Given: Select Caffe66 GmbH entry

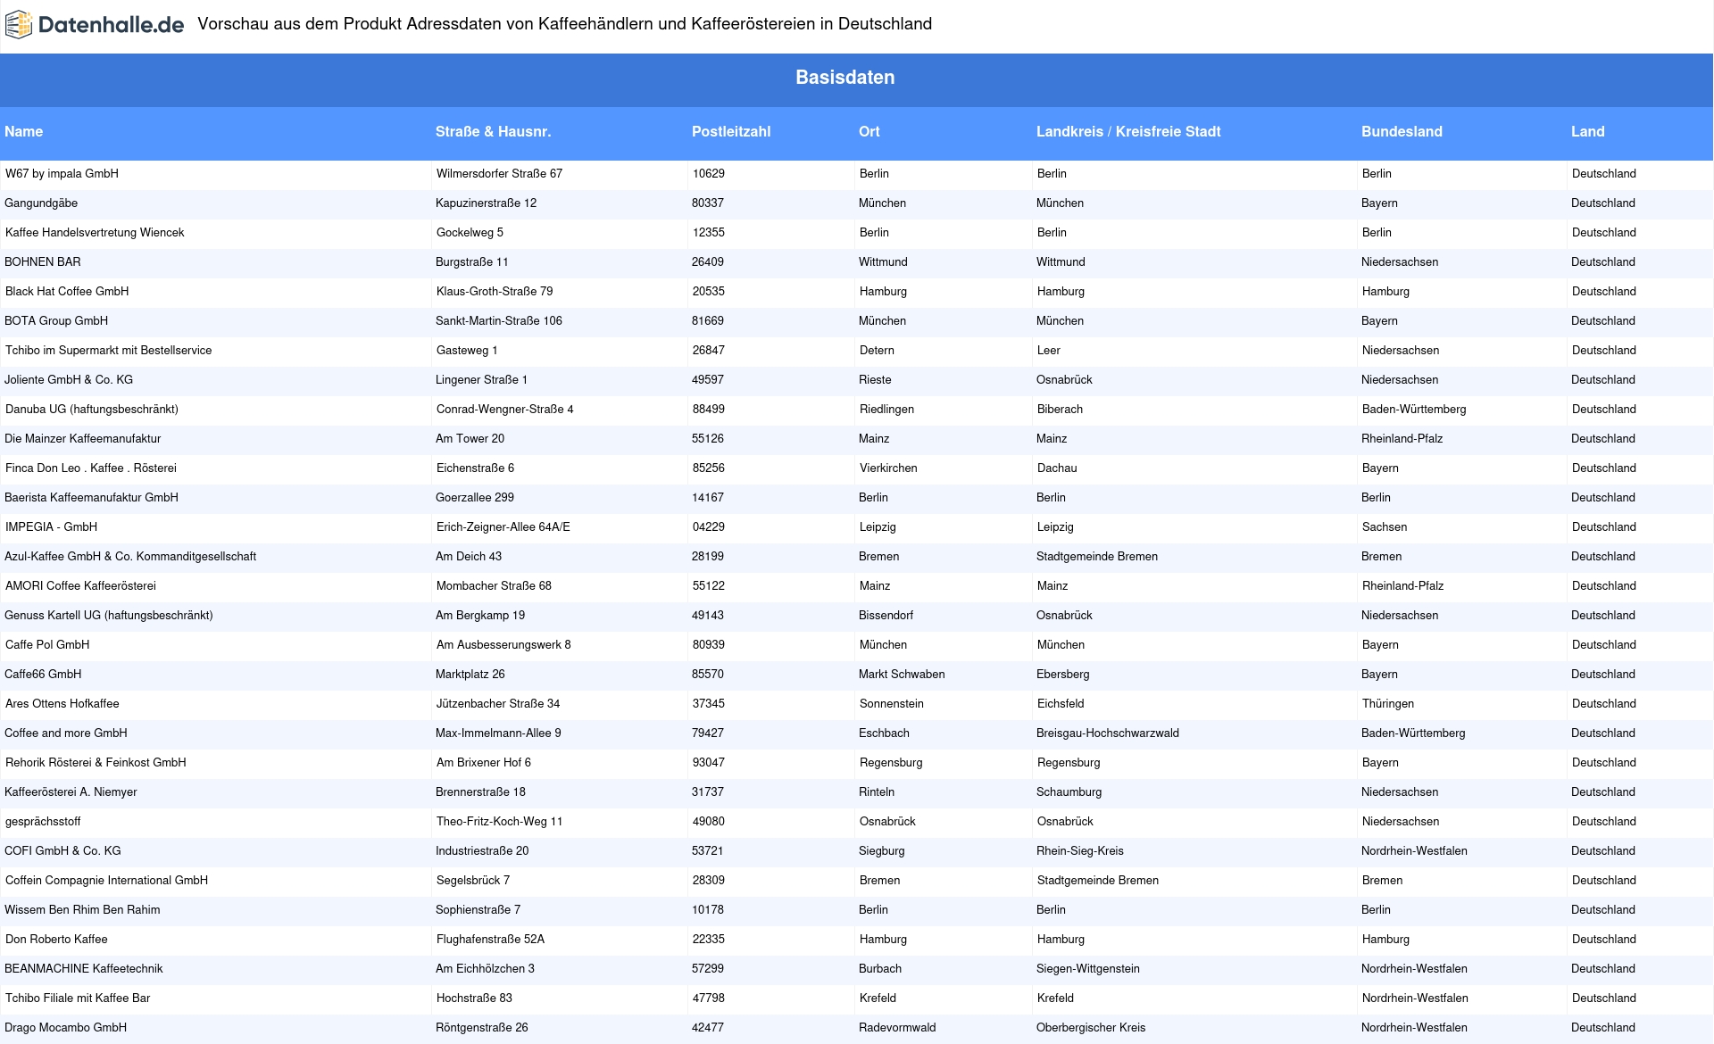Looking at the screenshot, I should pos(43,675).
